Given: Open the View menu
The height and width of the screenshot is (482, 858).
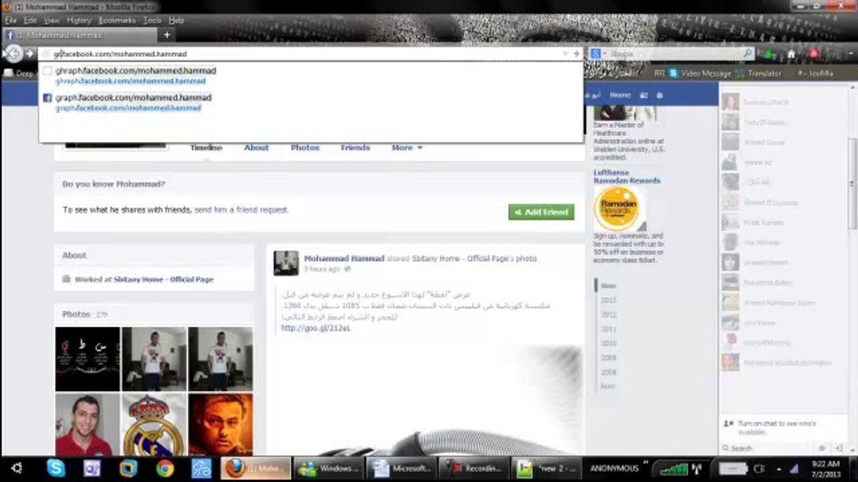Looking at the screenshot, I should coord(52,21).
